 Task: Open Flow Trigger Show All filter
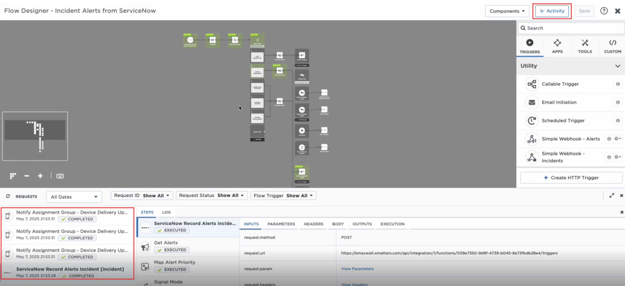tap(283, 196)
